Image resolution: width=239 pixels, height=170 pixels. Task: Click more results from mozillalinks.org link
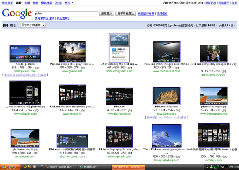point(167,117)
